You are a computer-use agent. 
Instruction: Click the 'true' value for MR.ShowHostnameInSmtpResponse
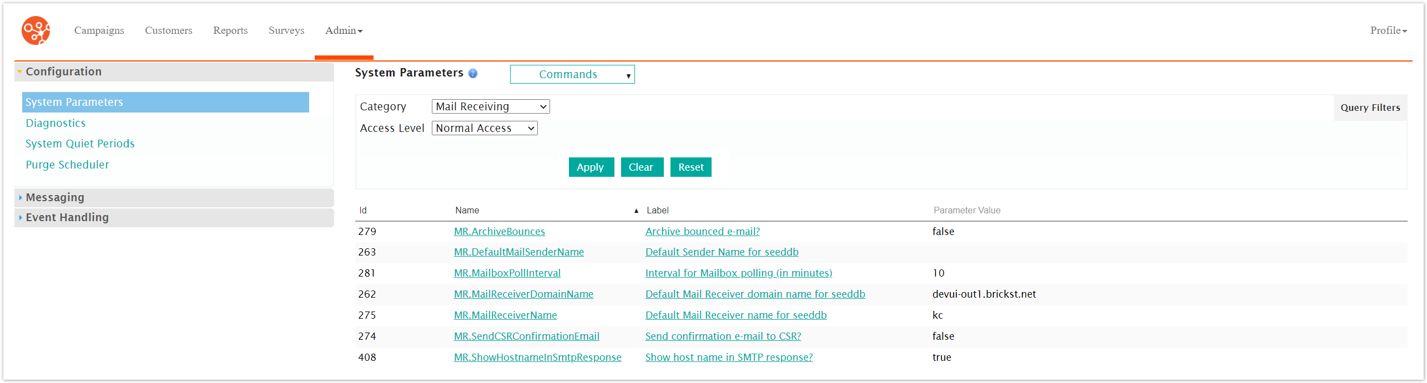[942, 358]
